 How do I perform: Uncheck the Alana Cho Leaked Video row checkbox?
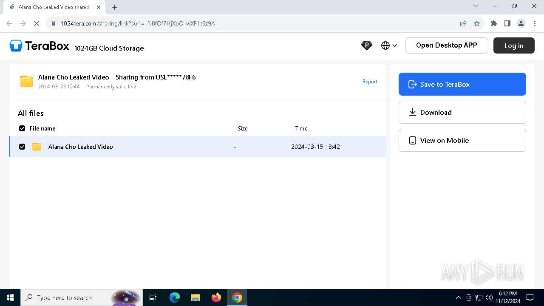[x=22, y=147]
